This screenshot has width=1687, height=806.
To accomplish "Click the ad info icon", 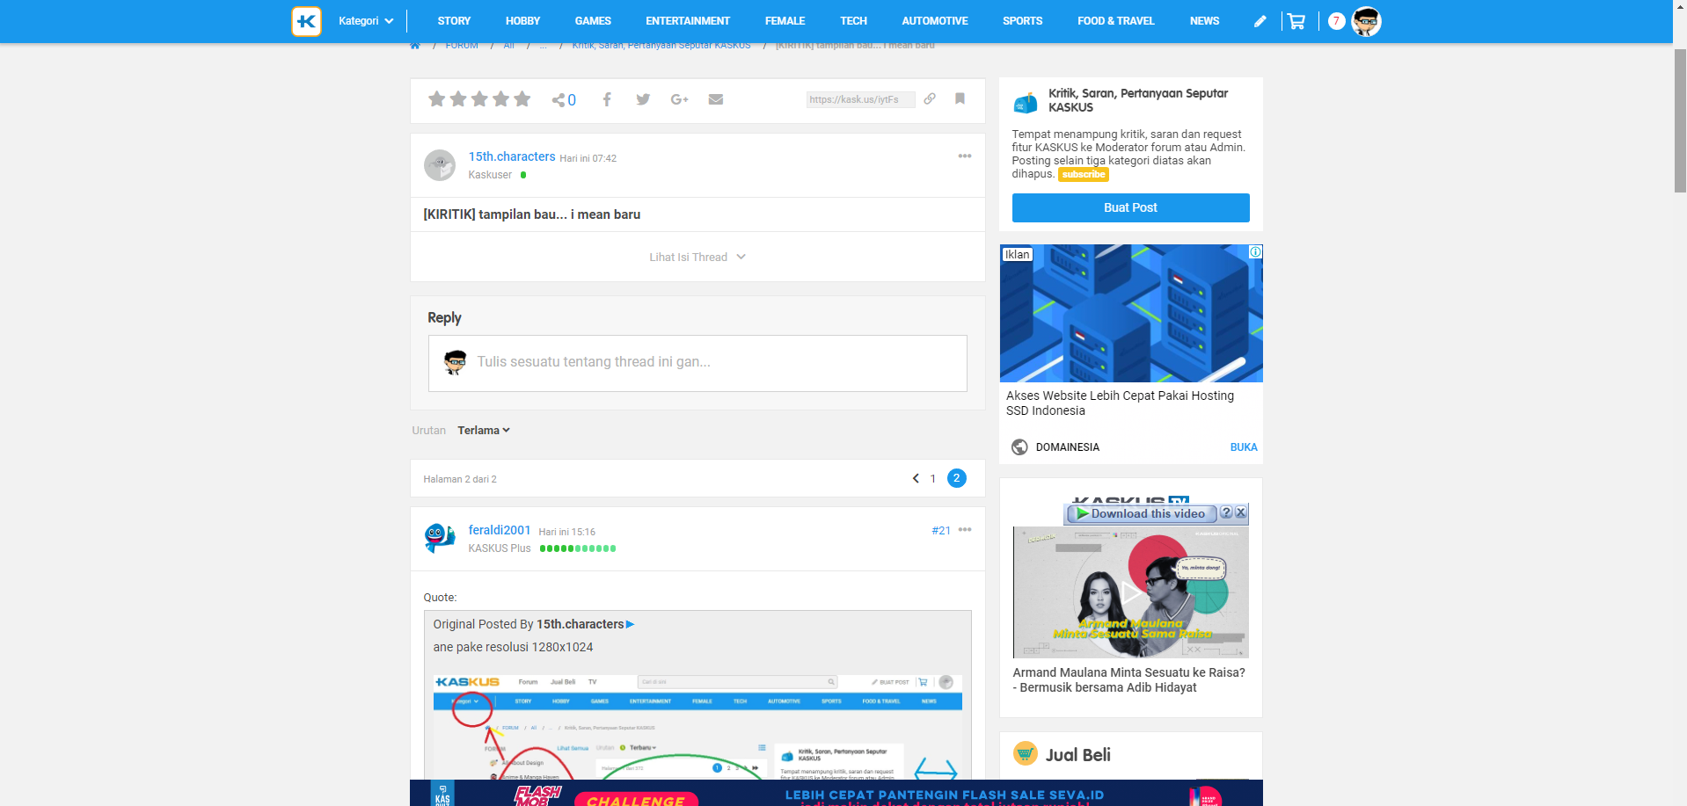I will click(x=1256, y=251).
